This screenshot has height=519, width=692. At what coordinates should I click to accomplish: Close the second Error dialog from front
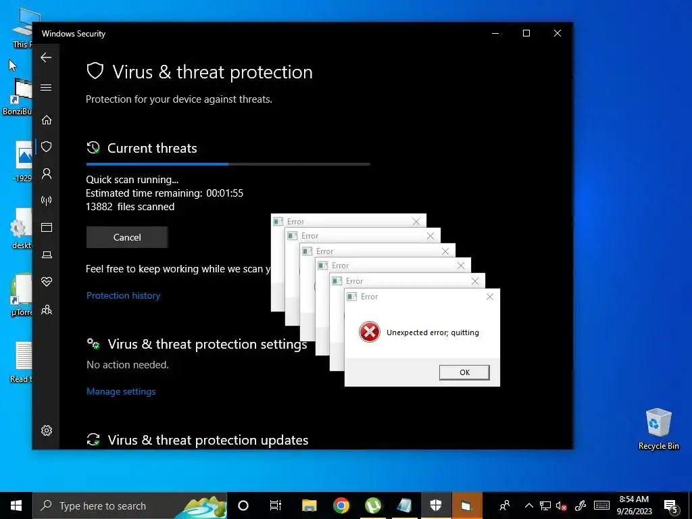[475, 281]
